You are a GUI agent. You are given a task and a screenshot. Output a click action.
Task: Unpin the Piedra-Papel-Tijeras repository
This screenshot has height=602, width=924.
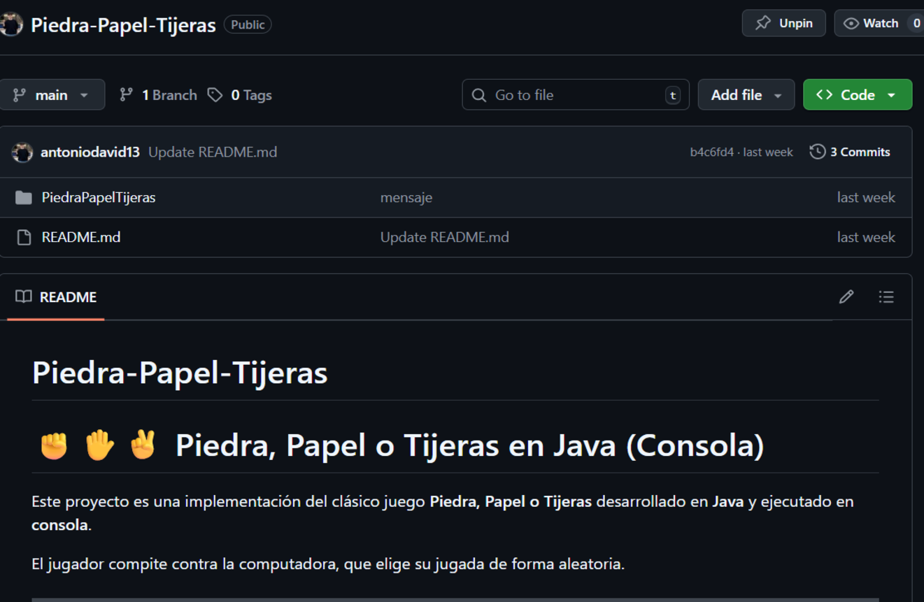[x=783, y=22]
